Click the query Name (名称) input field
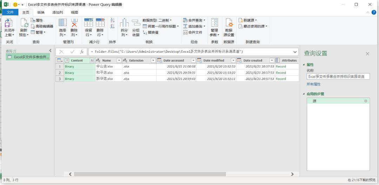Viewport: 379px width, 185px height. tap(338, 77)
